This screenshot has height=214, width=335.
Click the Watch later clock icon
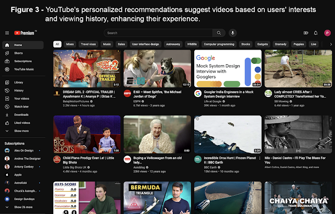pyautogui.click(x=7, y=106)
